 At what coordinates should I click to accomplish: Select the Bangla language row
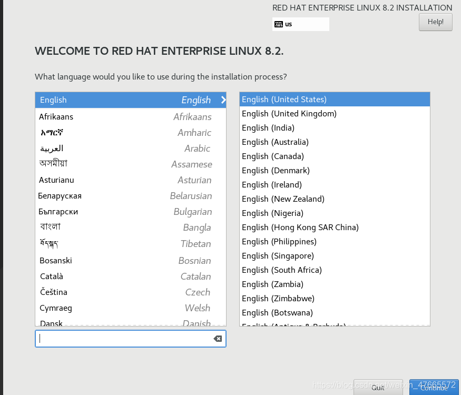point(131,228)
